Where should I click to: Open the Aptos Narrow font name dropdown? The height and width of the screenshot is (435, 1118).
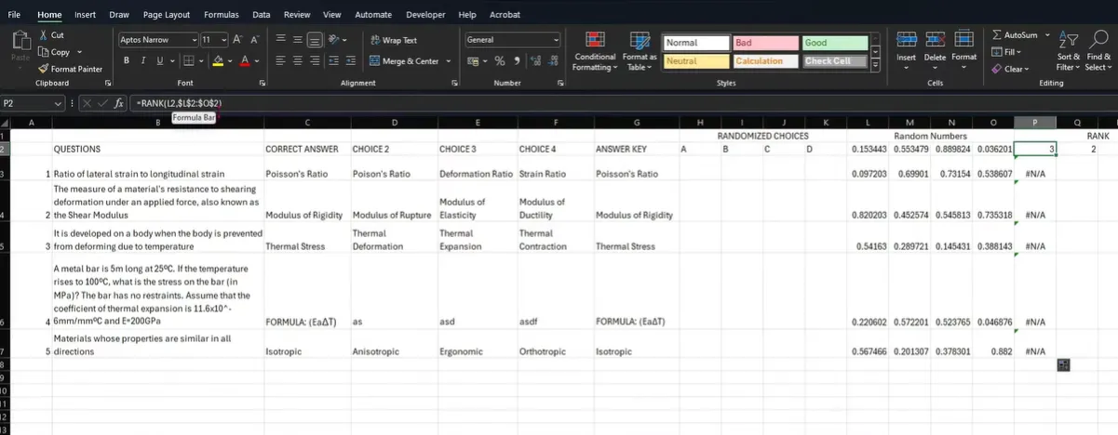[195, 40]
